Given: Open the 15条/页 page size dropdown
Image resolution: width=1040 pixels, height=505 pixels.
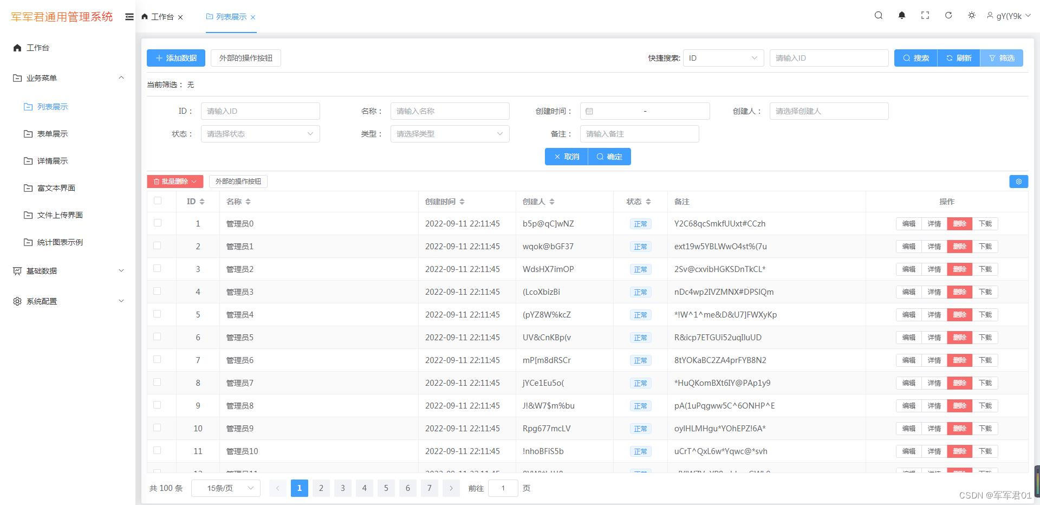Looking at the screenshot, I should (226, 488).
